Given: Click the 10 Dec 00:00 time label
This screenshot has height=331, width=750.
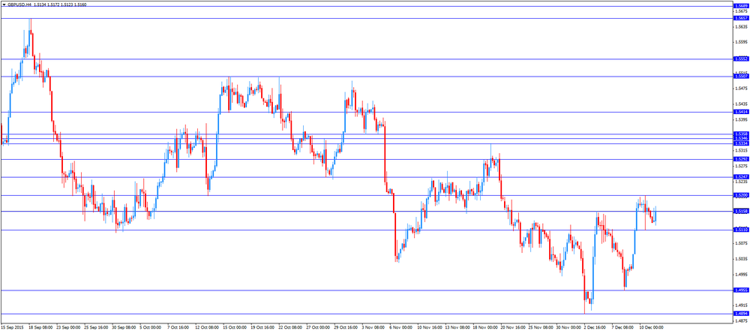Looking at the screenshot, I should point(650,328).
